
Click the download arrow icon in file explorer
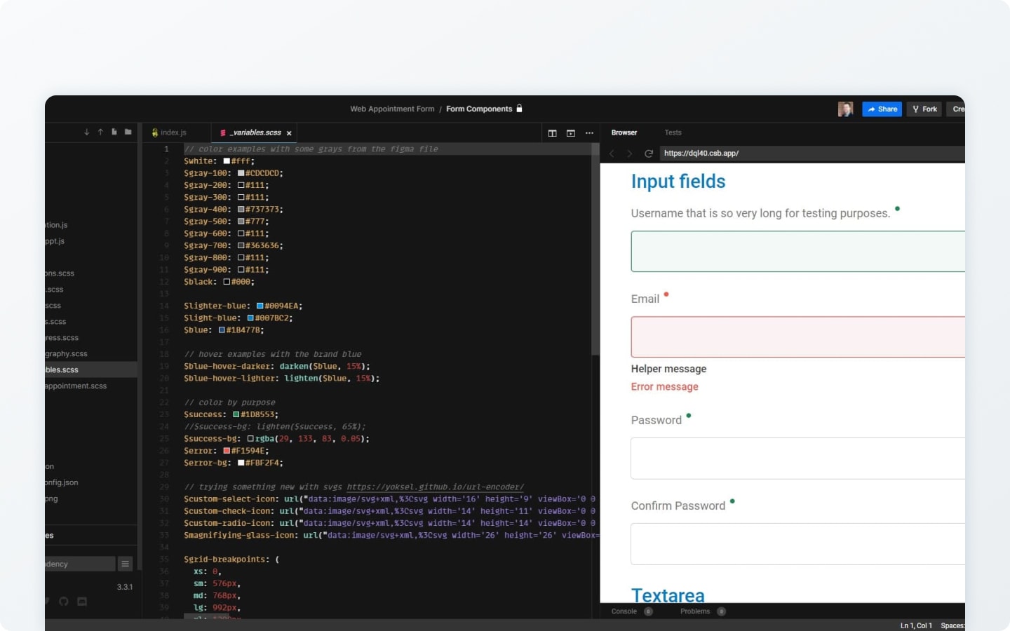point(87,132)
